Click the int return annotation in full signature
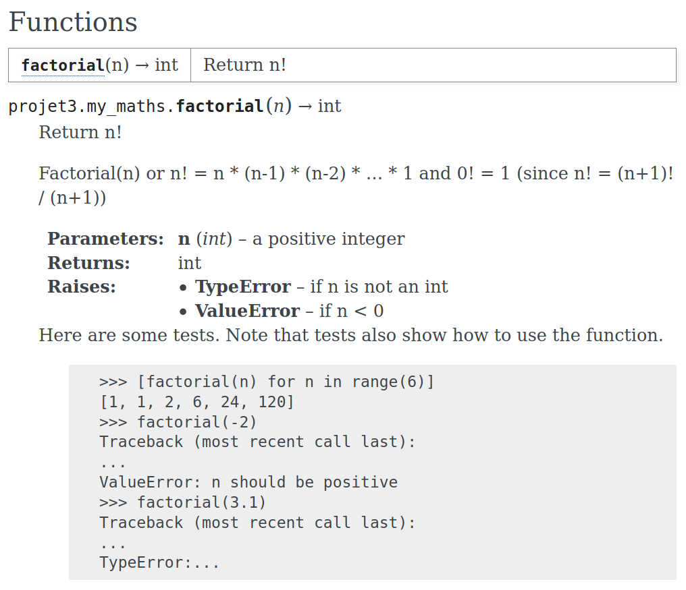The width and height of the screenshot is (686, 590). coord(329,107)
